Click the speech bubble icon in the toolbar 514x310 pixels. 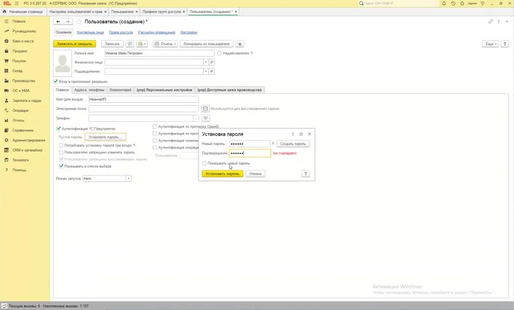coord(130,44)
